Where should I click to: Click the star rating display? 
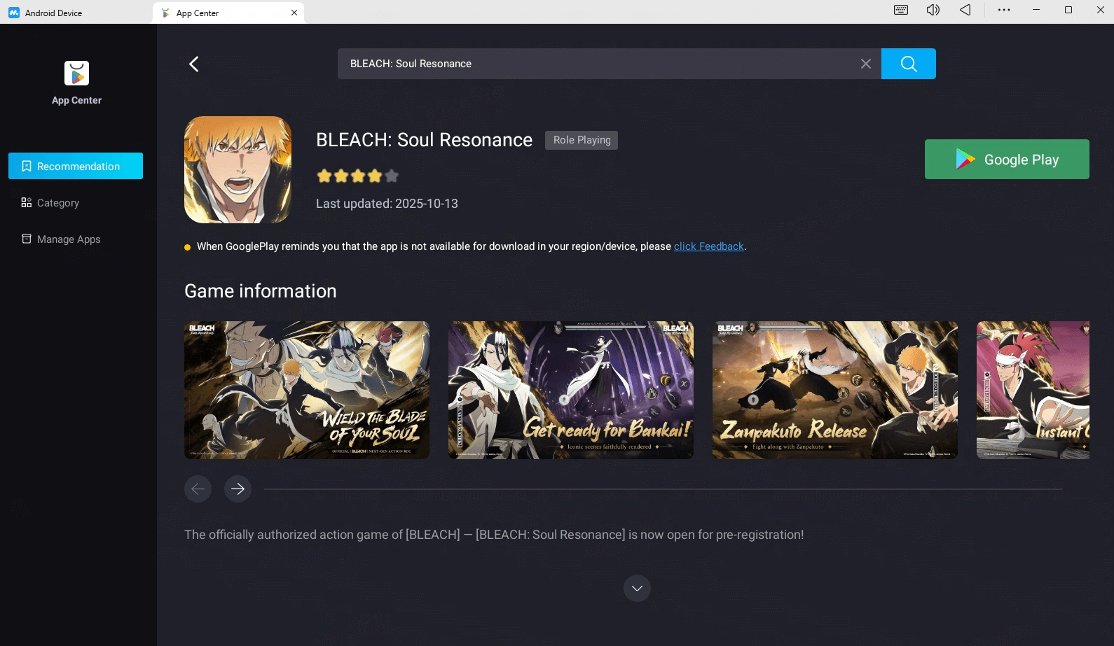(x=357, y=176)
